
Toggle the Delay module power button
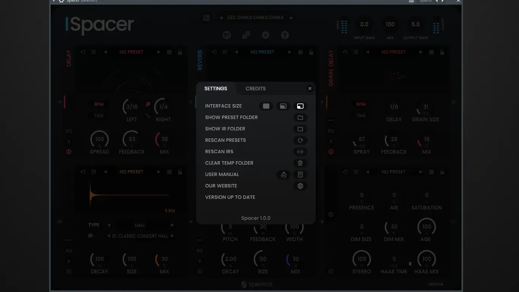[x=69, y=152]
